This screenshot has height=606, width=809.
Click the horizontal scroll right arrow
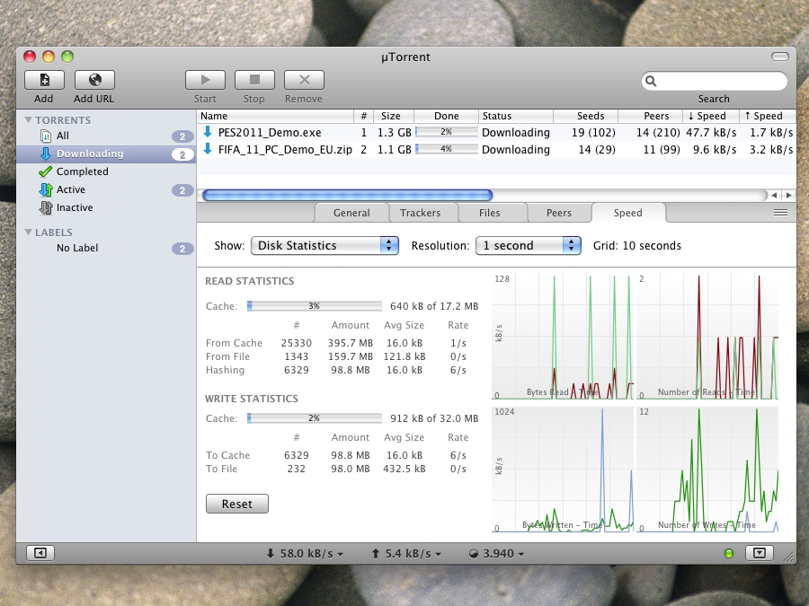[x=788, y=196]
